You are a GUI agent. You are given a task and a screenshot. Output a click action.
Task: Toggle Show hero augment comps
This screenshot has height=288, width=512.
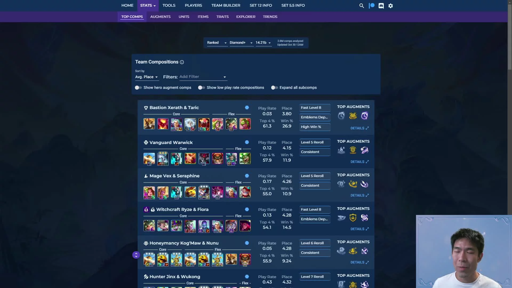coord(138,87)
